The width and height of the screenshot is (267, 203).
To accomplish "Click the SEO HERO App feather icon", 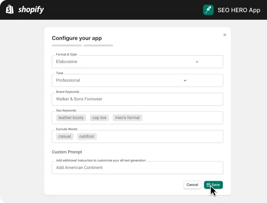I will (208, 10).
